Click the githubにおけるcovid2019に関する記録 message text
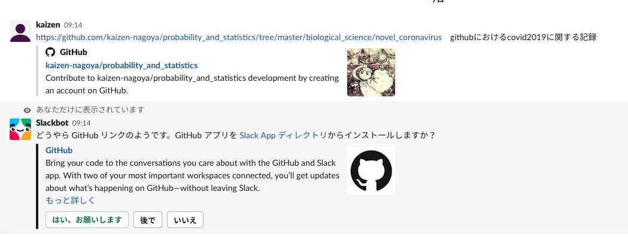The image size is (628, 237). coord(523,37)
